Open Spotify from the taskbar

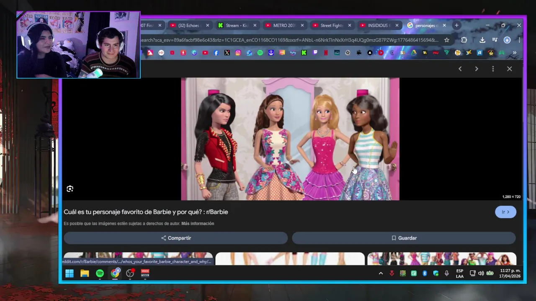pos(100,273)
